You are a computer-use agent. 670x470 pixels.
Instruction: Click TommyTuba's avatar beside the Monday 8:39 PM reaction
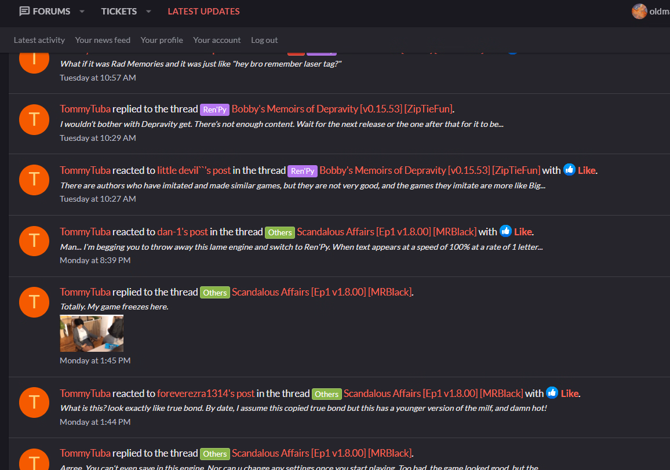[x=34, y=241]
